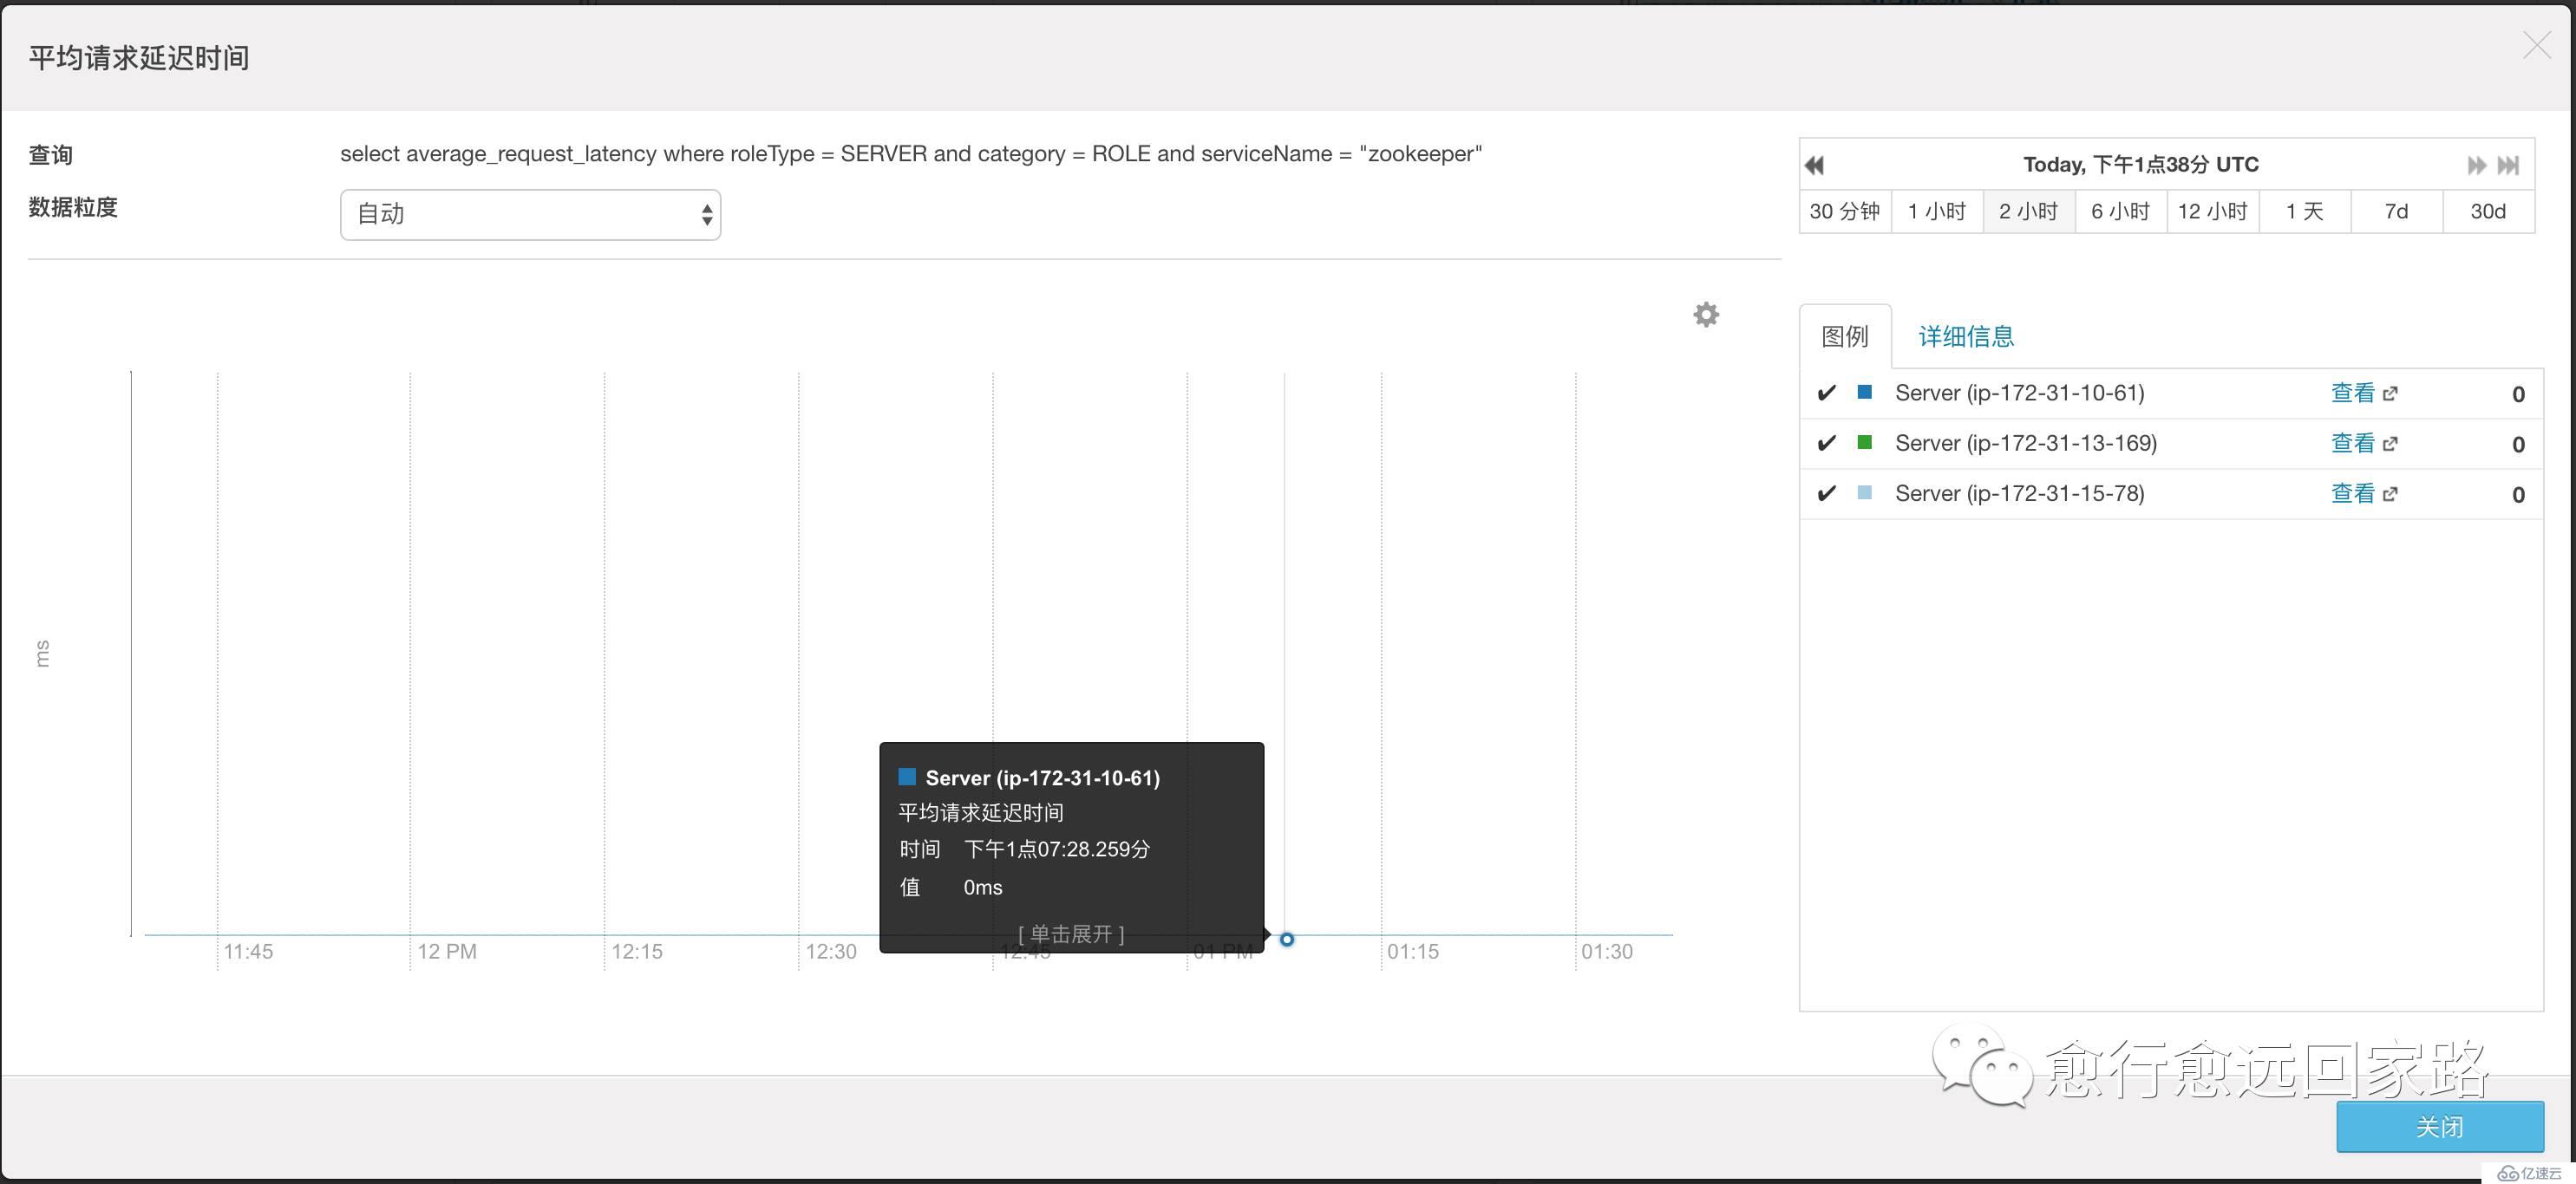Select the 2 小时 time range

click(2029, 211)
